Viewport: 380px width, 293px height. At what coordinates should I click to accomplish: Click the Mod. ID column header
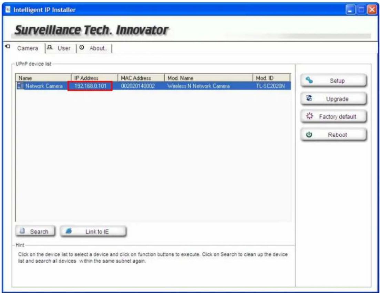tap(271, 78)
